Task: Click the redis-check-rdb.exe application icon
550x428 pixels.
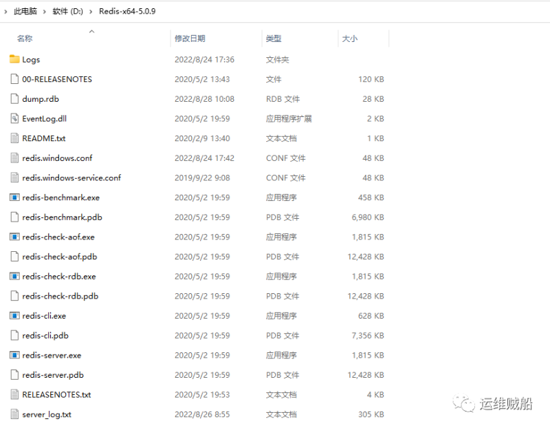Action: pyautogui.click(x=15, y=276)
